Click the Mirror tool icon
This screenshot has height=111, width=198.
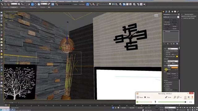[x=113, y=4]
